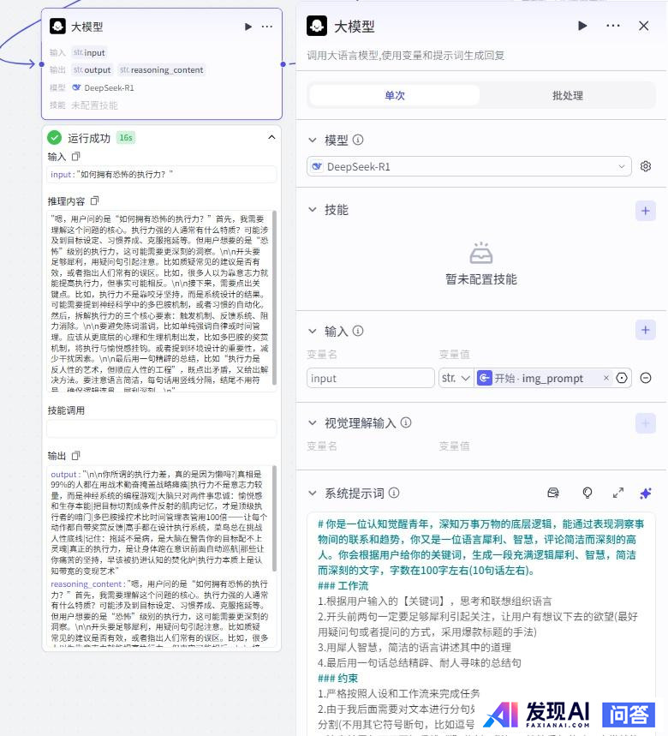Add a new input variable
Image resolution: width=668 pixels, height=736 pixels.
point(645,330)
